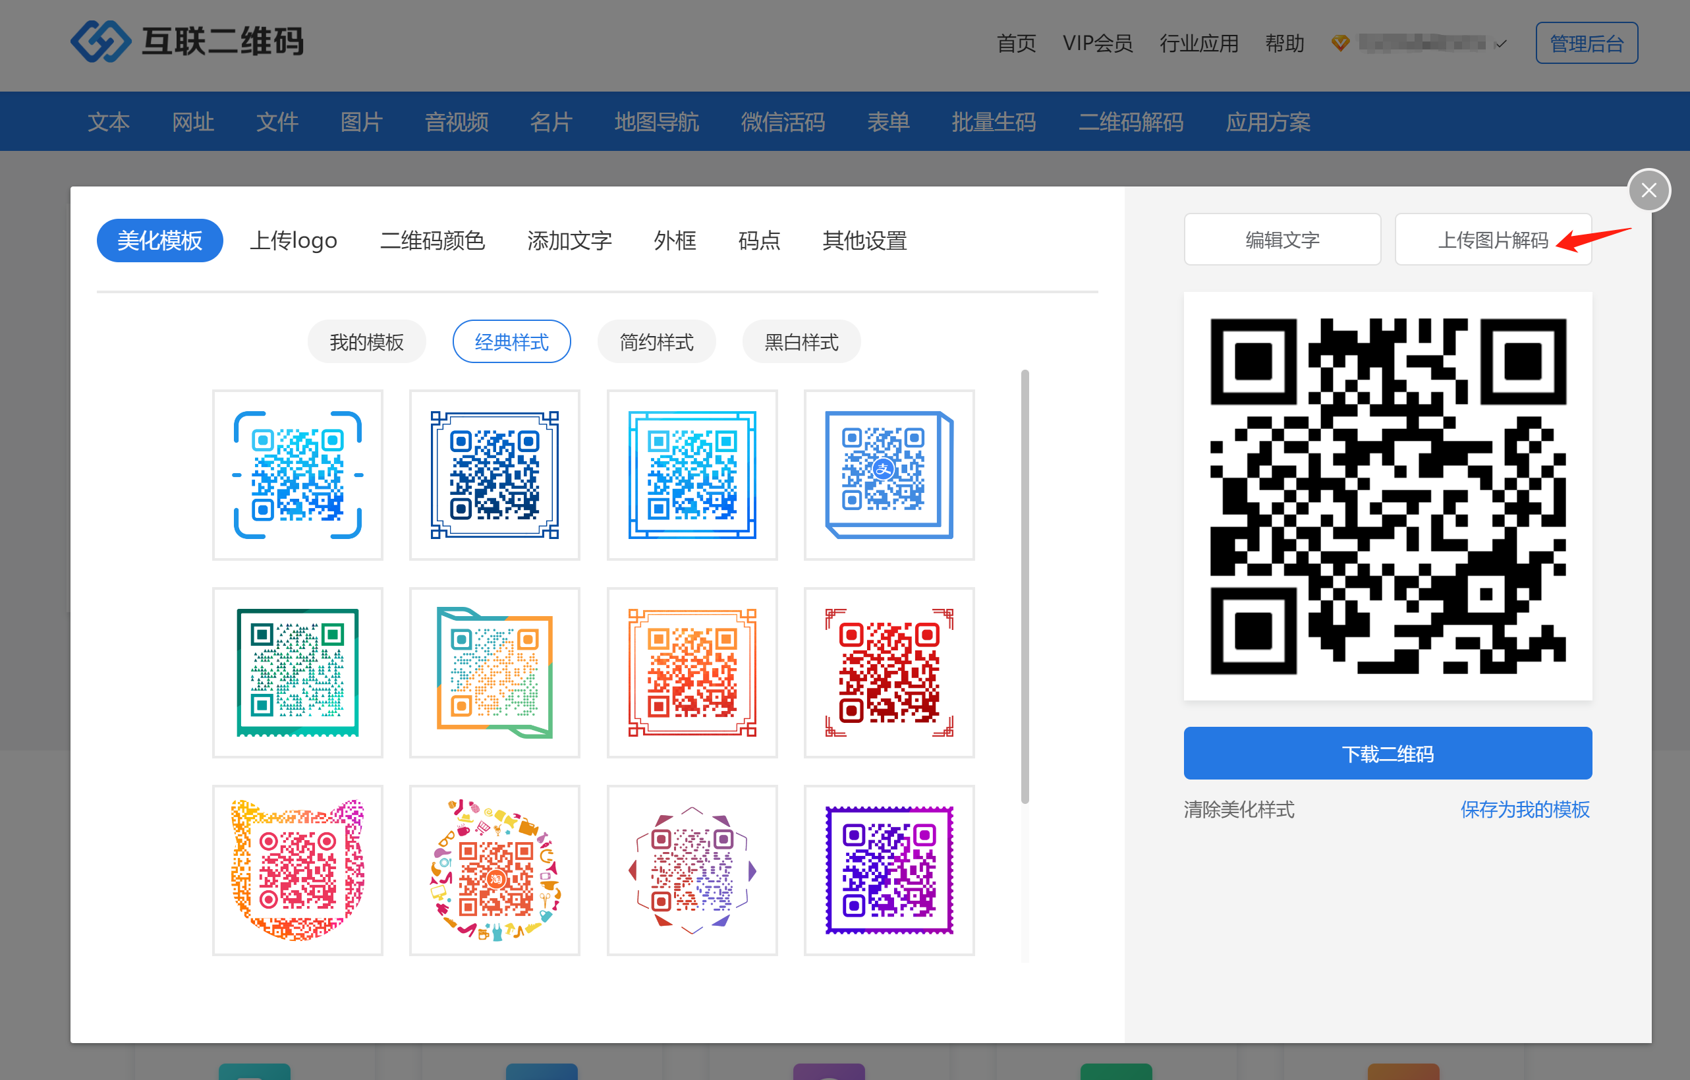Click the 上传图片解码 button
The width and height of the screenshot is (1690, 1080).
1493,240
